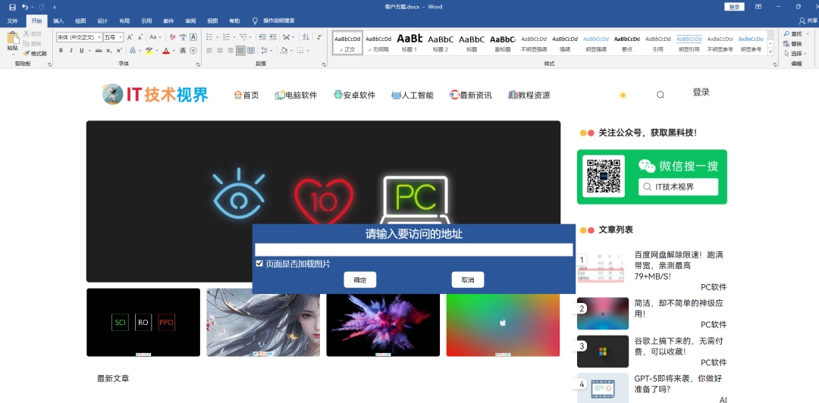The height and width of the screenshot is (403, 819).
Task: Open the bullet list dropdown arrow
Action: pyautogui.click(x=217, y=37)
